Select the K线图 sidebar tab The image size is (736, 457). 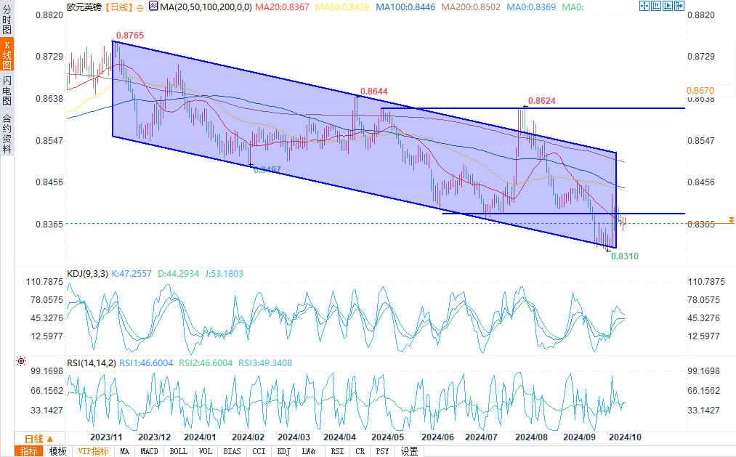pos(7,54)
